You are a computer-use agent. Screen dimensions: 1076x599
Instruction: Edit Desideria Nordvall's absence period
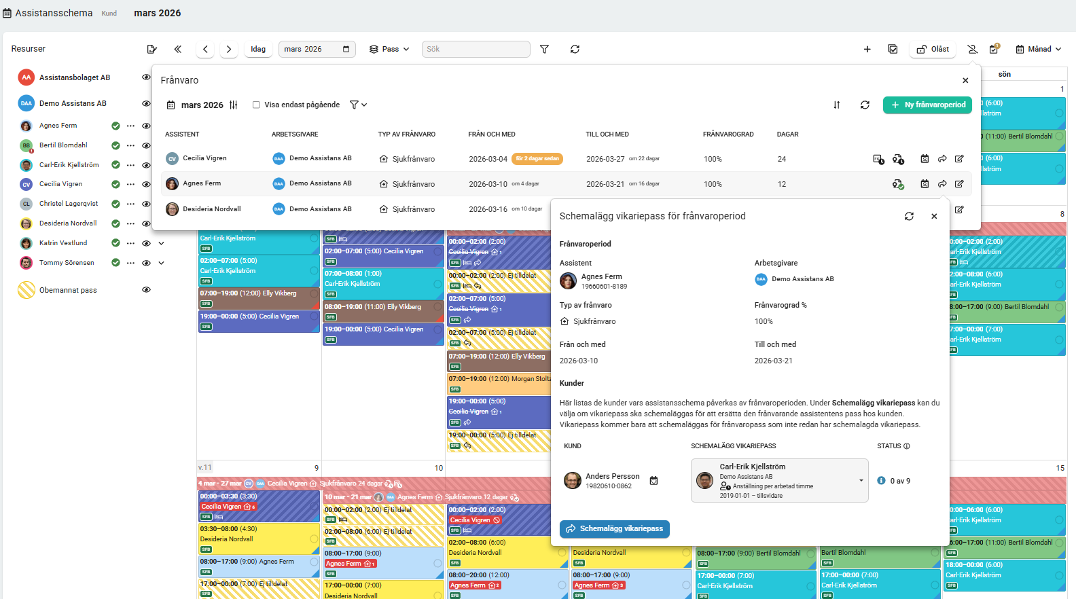click(959, 209)
